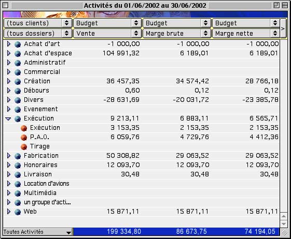Open the (tous dossiers) dropdown
Viewport: 291px width, 239px height.
click(x=38, y=34)
